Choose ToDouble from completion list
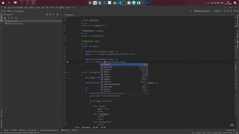Viewport: 239px width, 134px height. click(124, 70)
